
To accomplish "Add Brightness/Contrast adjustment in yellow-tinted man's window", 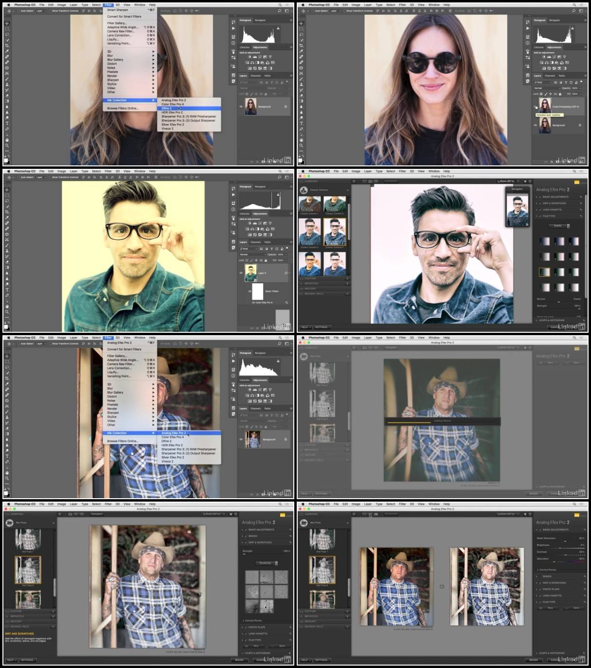I will [250, 223].
